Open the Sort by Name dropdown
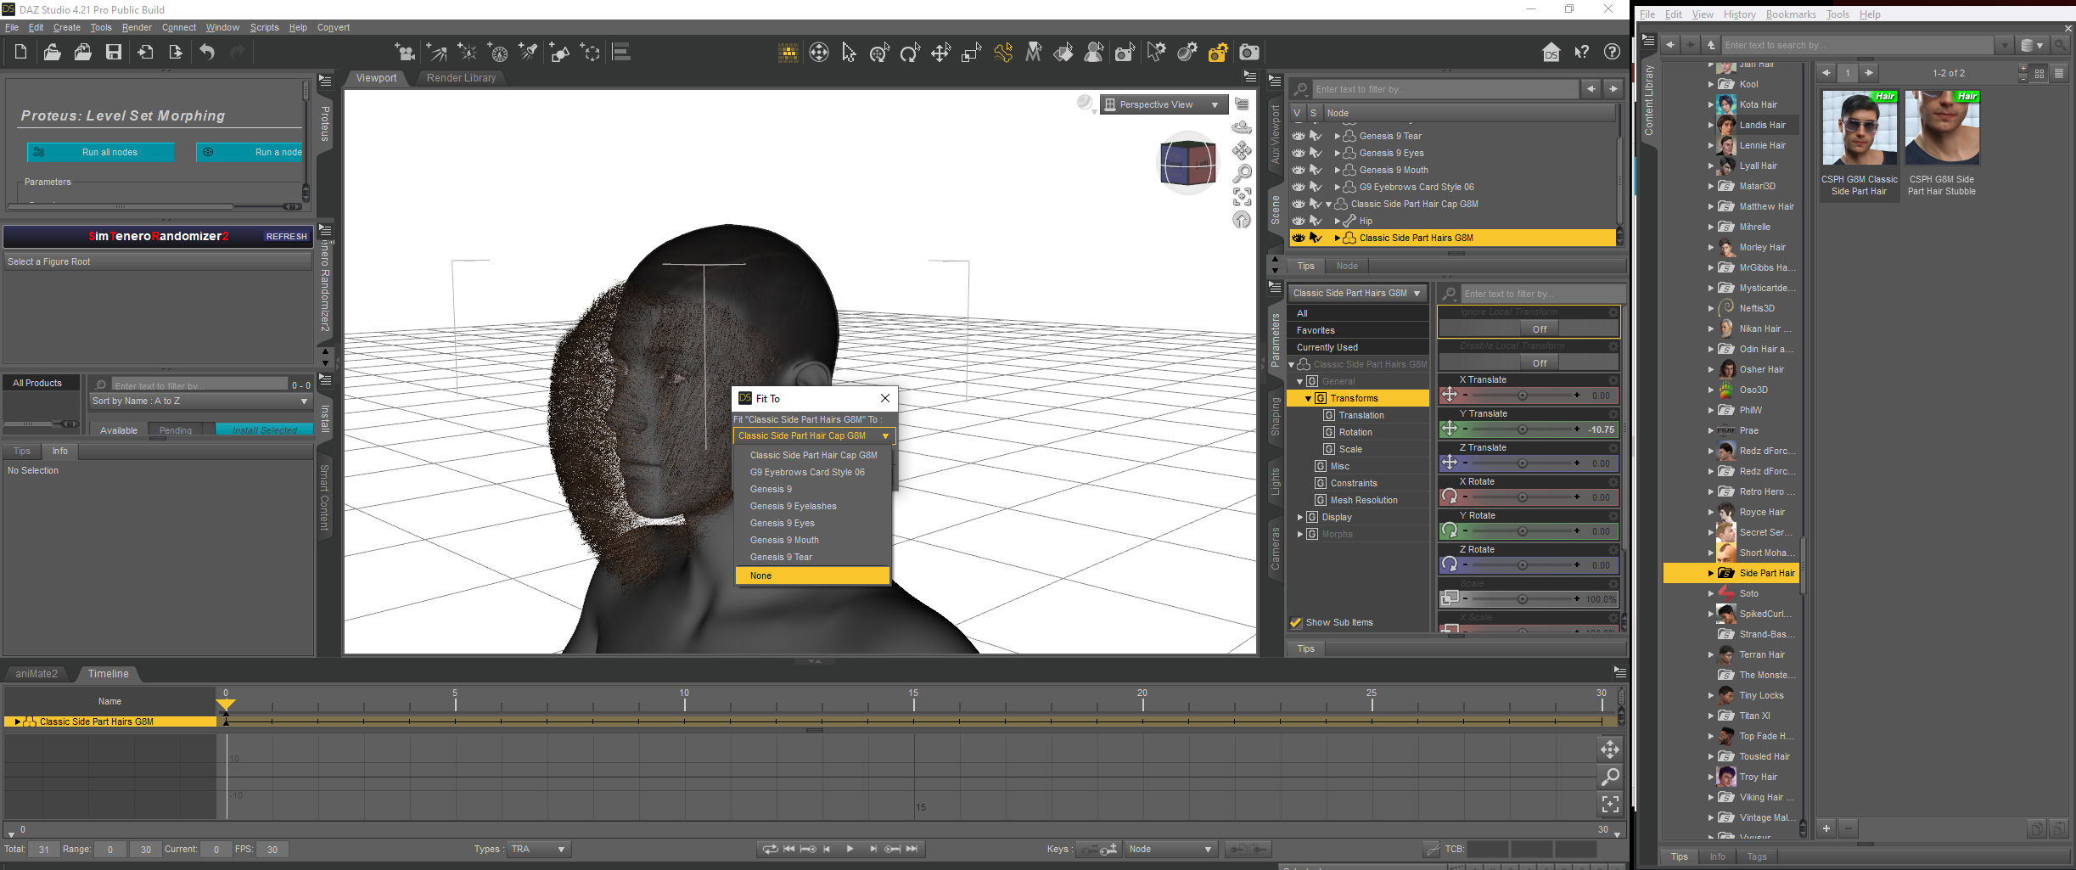This screenshot has height=870, width=2076. [199, 401]
